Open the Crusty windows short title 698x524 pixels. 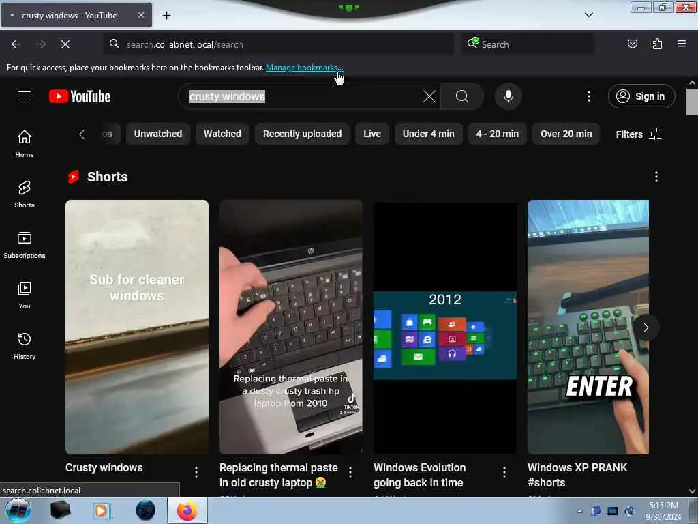104,467
